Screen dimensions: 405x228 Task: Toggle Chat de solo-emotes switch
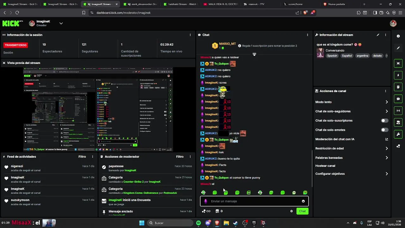click(x=384, y=130)
